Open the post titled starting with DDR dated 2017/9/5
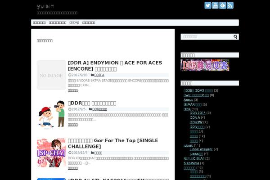The image size is (270, 180). 92,103
